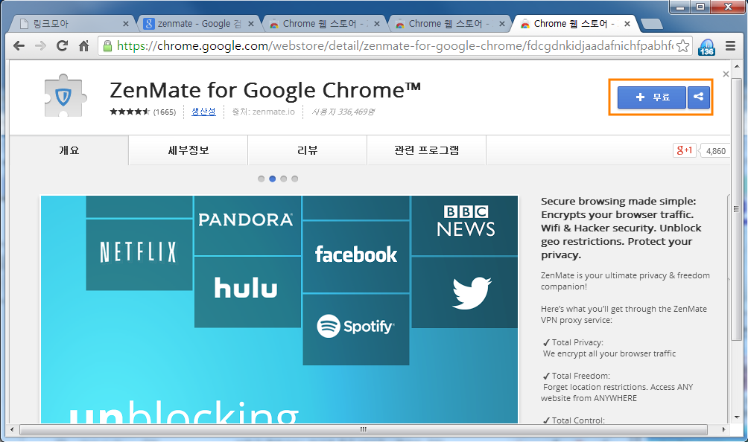
Task: Click the 사용자 336,469명 text
Action: [343, 112]
